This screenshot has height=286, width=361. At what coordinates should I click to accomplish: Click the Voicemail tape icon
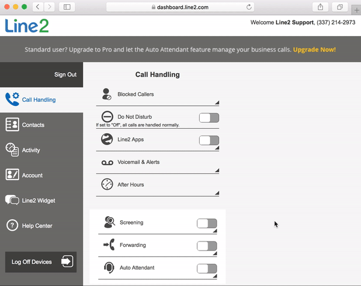pyautogui.click(x=107, y=163)
